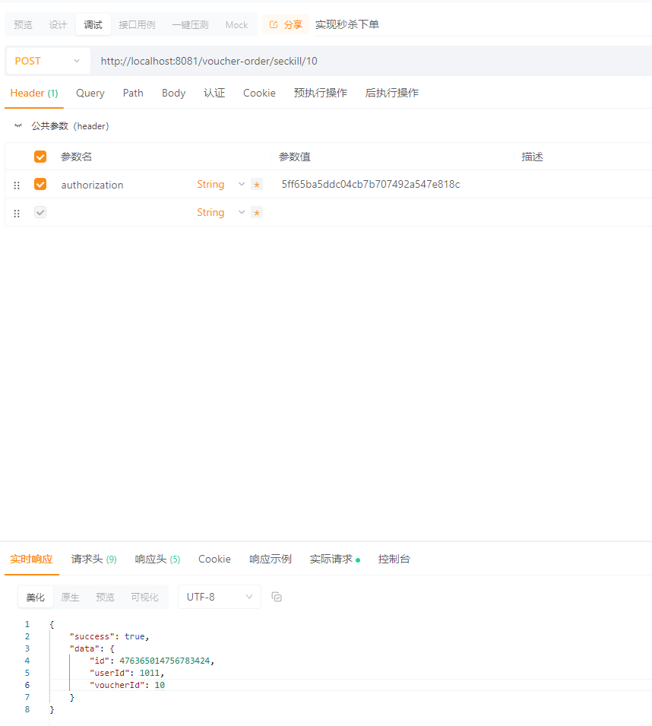
Task: Uncheck the authorization header checkbox
Action: pos(40,184)
